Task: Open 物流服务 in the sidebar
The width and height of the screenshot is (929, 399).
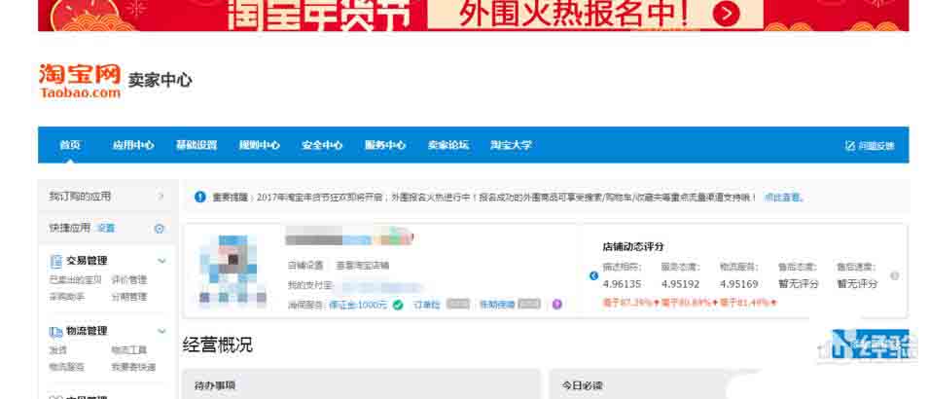Action: click(67, 368)
